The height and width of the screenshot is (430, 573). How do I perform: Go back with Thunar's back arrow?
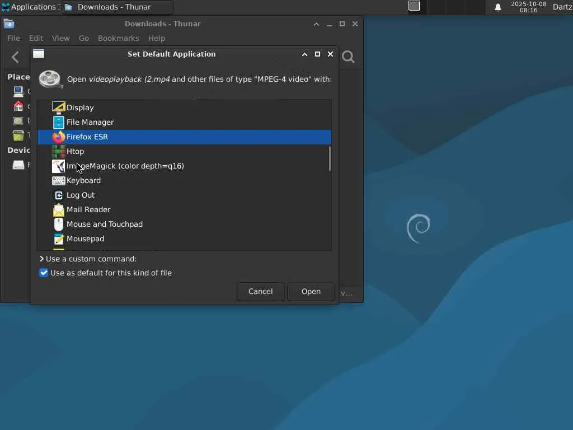coord(15,57)
